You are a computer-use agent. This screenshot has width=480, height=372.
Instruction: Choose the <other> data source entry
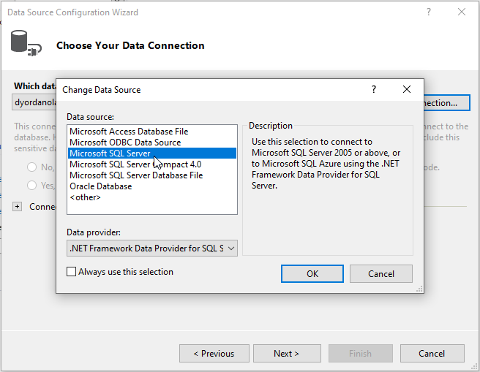tap(86, 197)
